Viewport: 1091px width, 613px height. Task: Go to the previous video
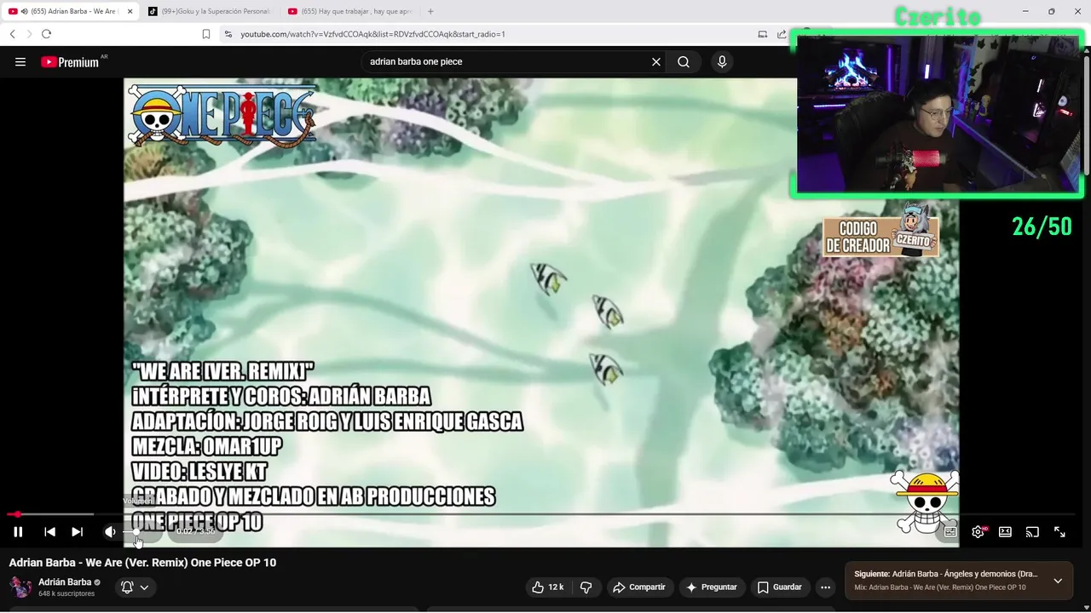point(49,532)
